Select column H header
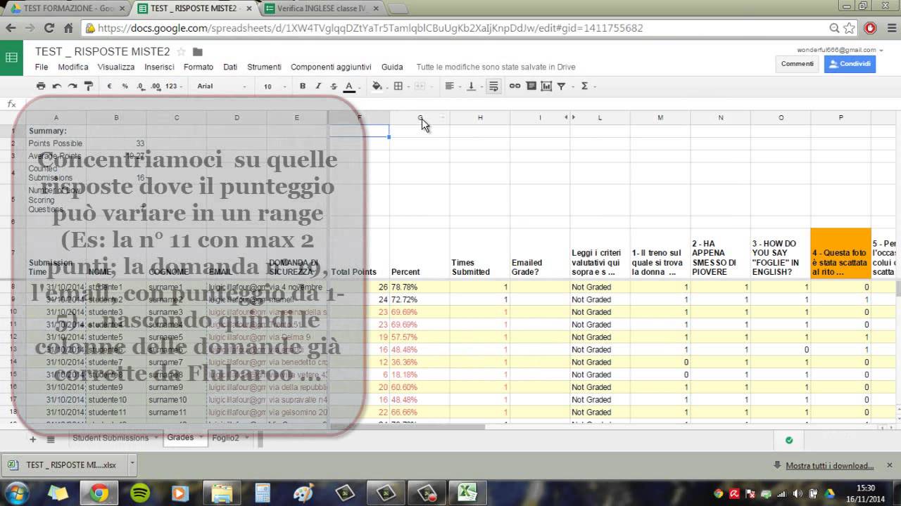This screenshot has height=506, width=901. point(480,117)
